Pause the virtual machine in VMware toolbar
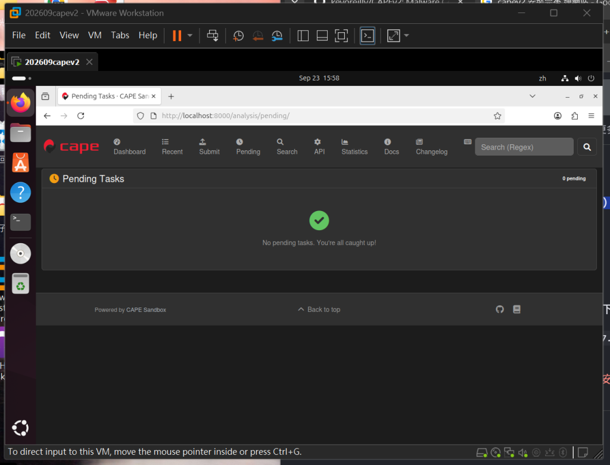 click(177, 35)
